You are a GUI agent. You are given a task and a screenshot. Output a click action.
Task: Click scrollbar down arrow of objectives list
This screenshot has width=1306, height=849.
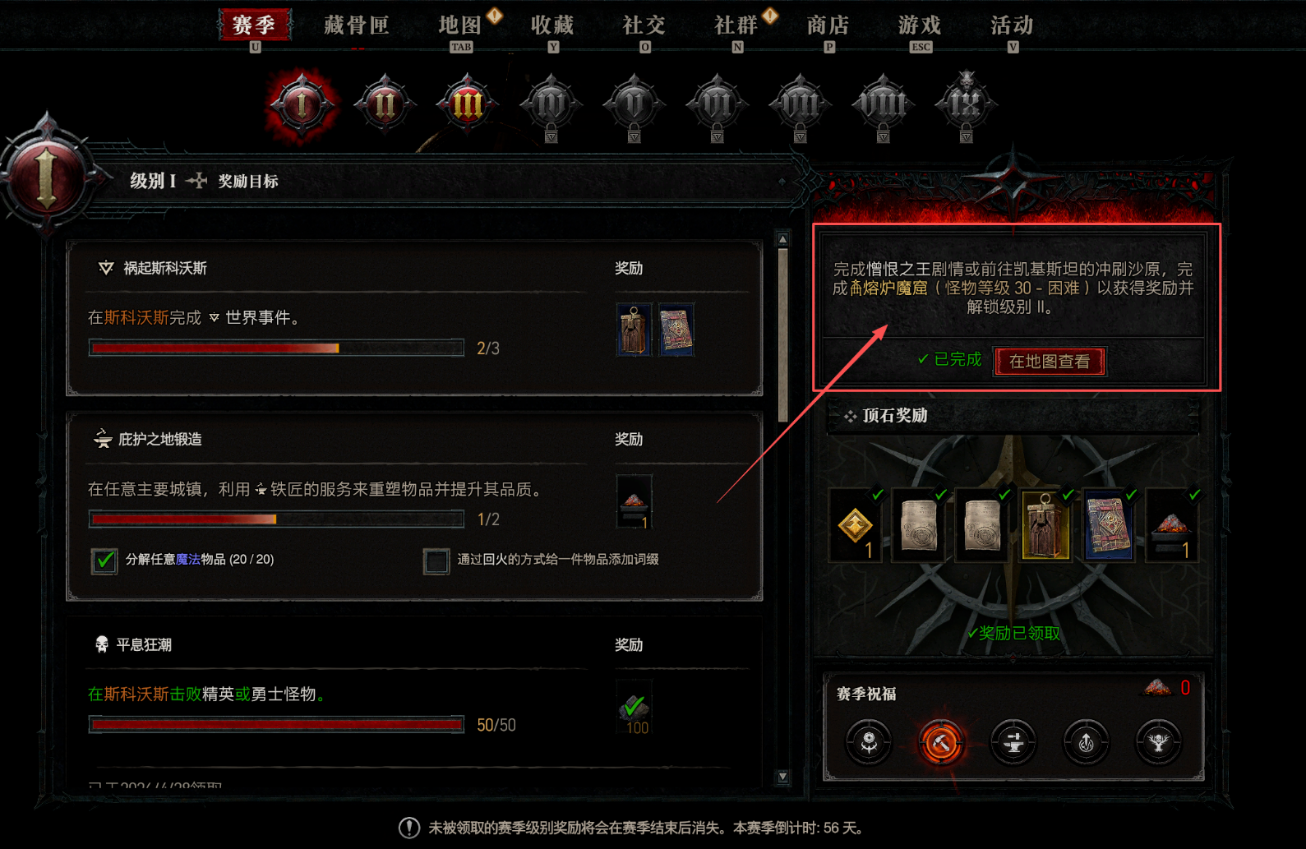[782, 777]
